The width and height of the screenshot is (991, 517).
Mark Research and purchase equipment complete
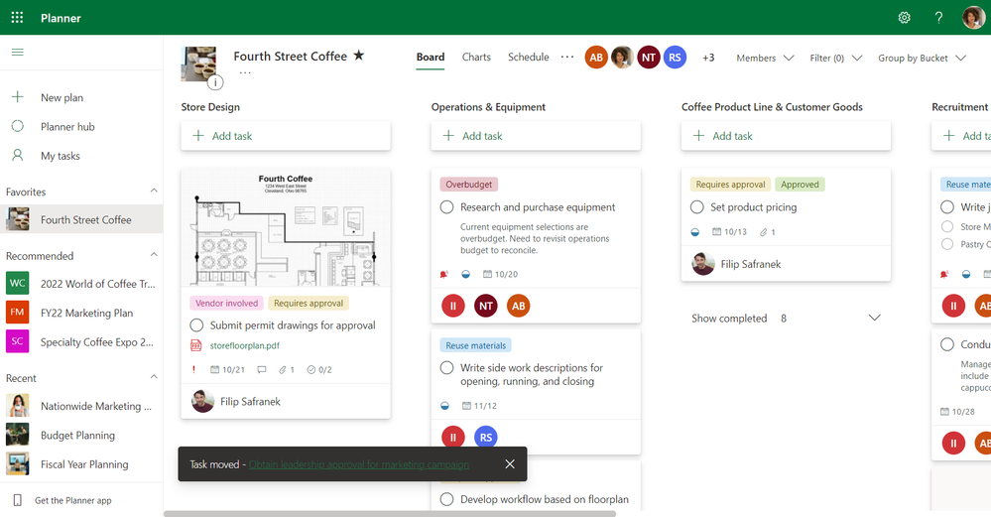point(446,206)
